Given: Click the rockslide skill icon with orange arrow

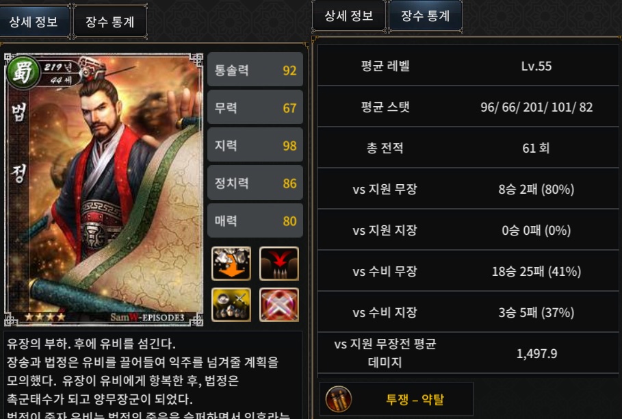Looking at the screenshot, I should tap(231, 264).
